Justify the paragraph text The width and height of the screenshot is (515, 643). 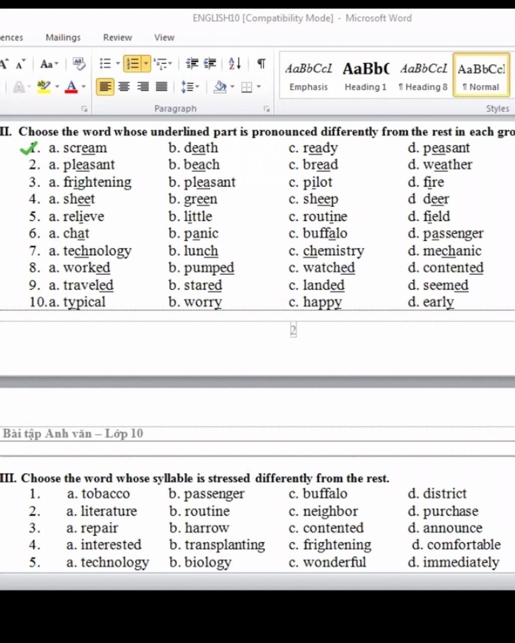pos(161,87)
